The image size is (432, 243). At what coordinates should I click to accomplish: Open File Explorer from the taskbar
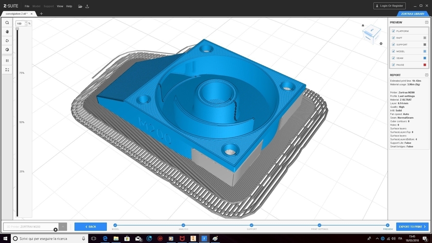(x=116, y=238)
